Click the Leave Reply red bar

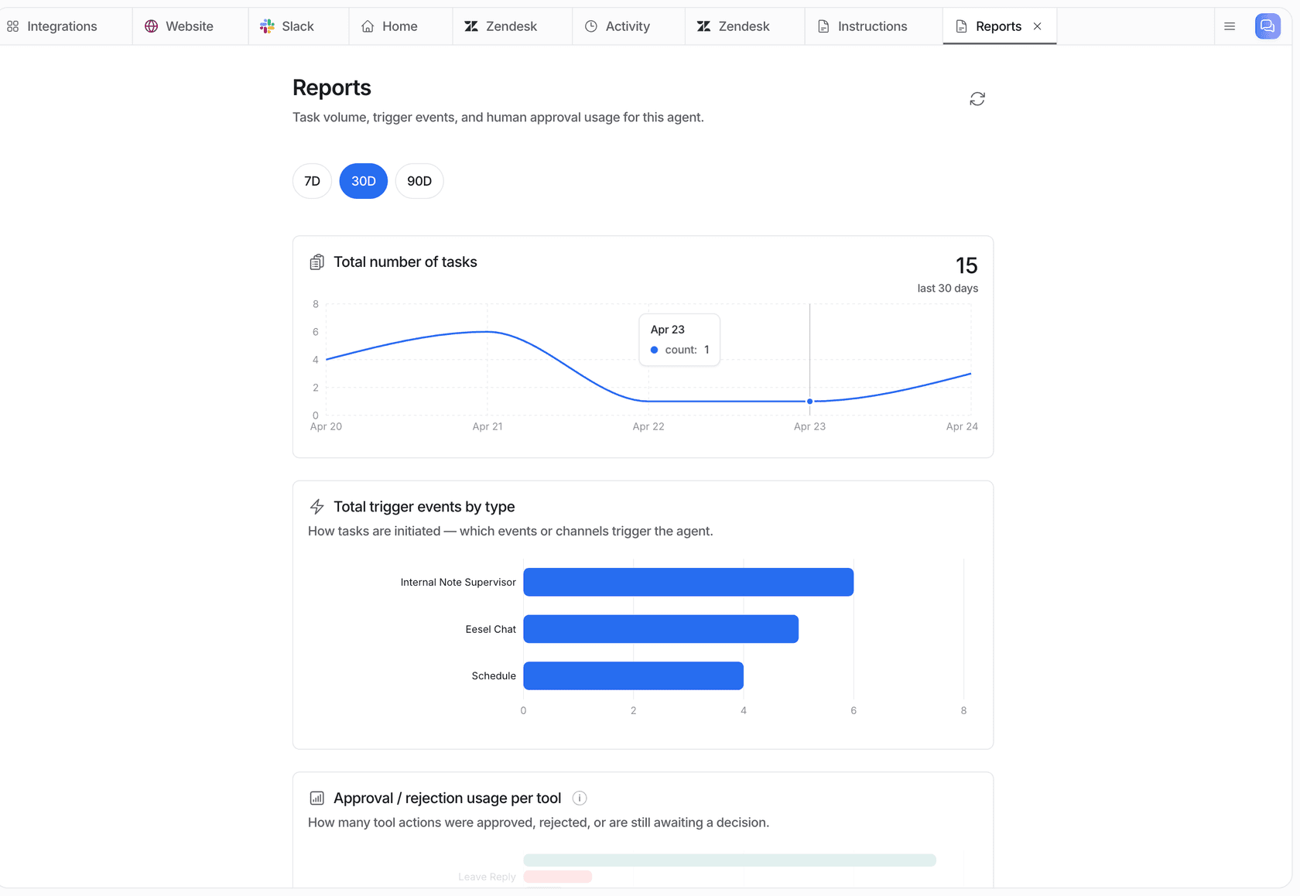tap(558, 877)
